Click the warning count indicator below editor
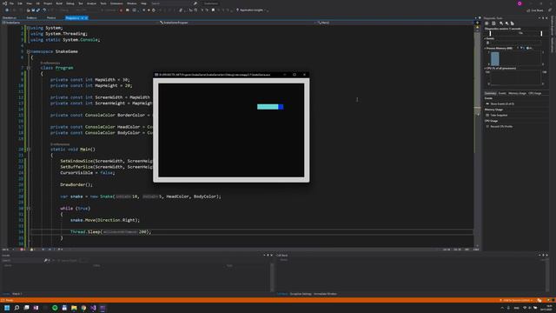This screenshot has width=556, height=313. tap(32, 250)
